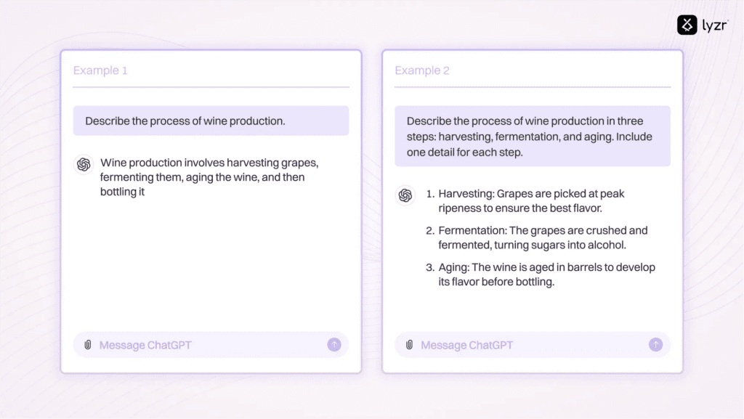Focus the Message ChatGPT field in Example 1
Image resolution: width=744 pixels, height=419 pixels.
click(x=211, y=345)
